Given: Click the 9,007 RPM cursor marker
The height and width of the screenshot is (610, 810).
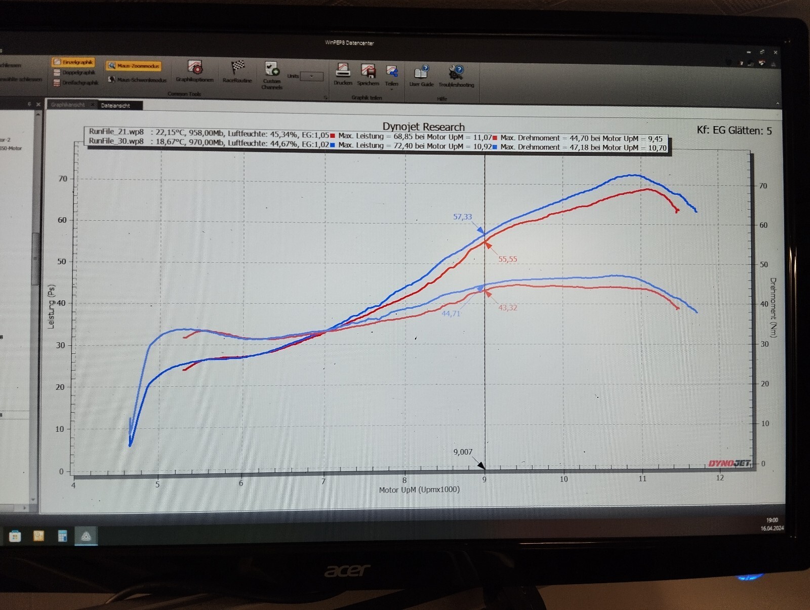Looking at the screenshot, I should point(481,465).
